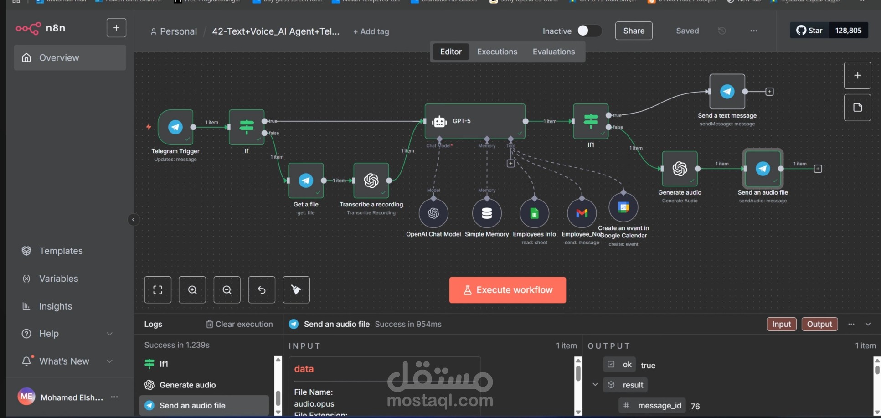Select the Simple Memory sub-node

[x=487, y=213]
